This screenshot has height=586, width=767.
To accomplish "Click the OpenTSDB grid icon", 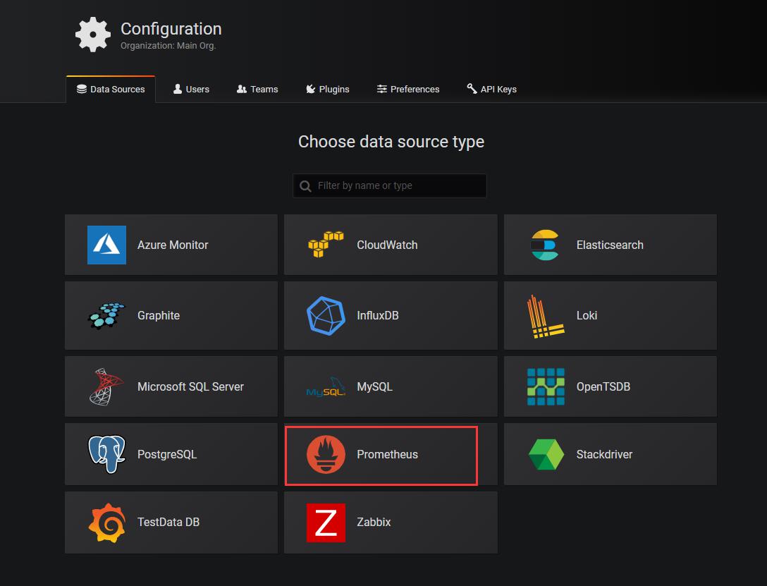I will (546, 386).
